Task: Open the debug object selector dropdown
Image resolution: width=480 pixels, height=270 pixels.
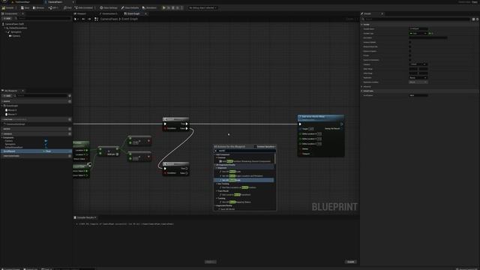Action: coord(202,7)
